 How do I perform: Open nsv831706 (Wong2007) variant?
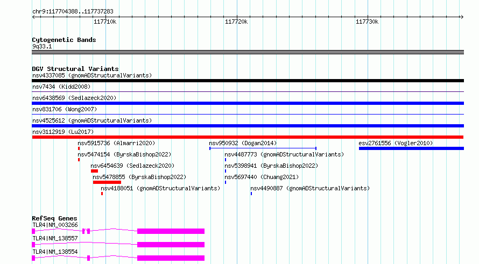pos(65,109)
